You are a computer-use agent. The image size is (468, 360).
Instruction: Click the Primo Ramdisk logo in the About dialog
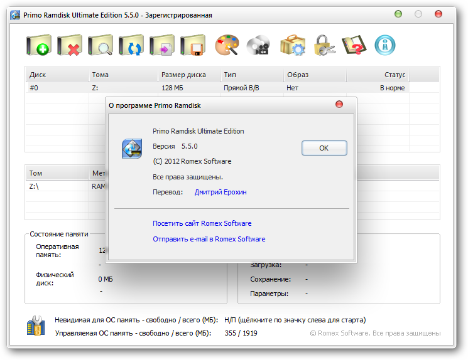[132, 149]
